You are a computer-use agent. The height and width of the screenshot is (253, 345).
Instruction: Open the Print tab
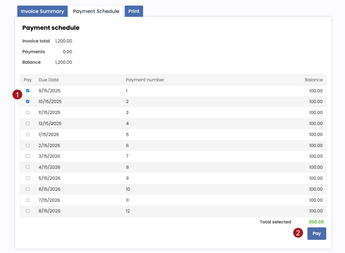tap(134, 11)
